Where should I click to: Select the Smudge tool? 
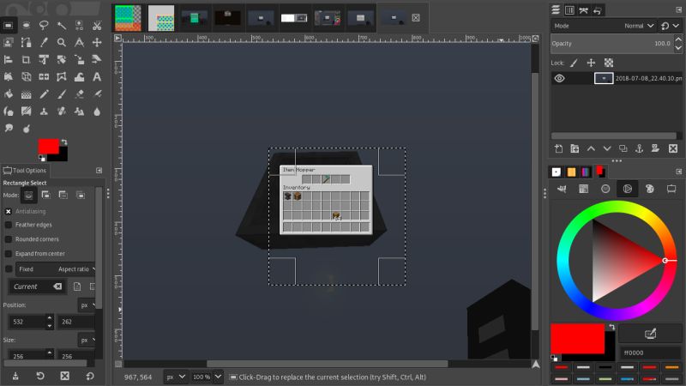coord(9,128)
